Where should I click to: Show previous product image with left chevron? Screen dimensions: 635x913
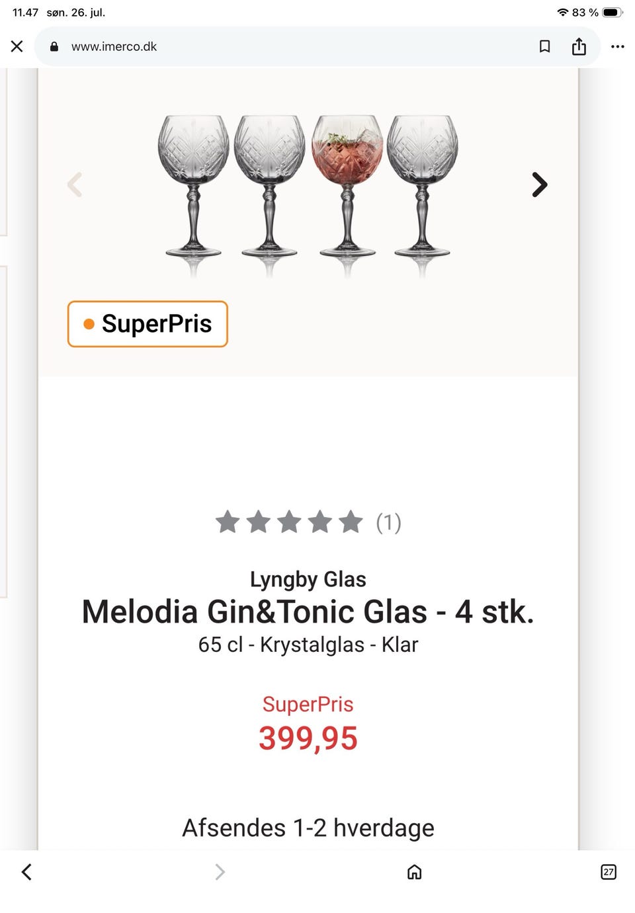pyautogui.click(x=75, y=185)
